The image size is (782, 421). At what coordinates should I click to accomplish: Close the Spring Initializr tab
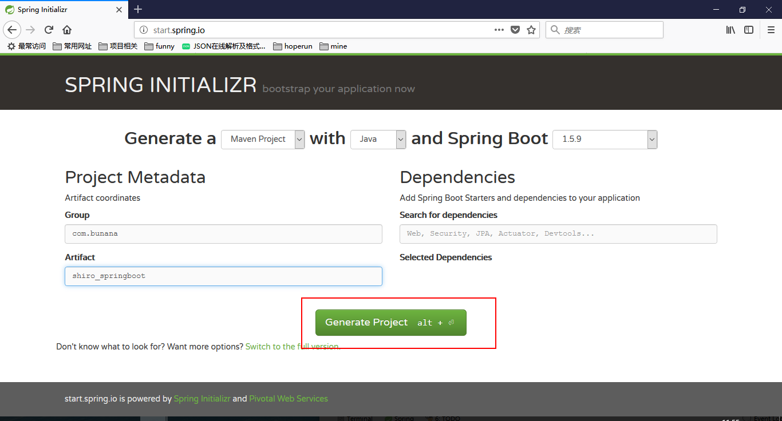119,10
